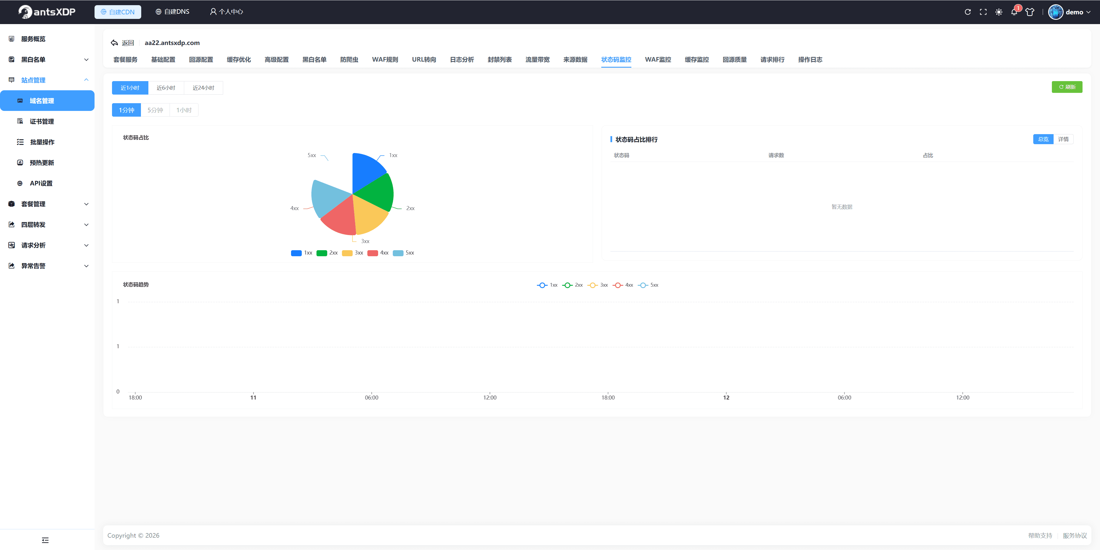Viewport: 1100px width, 550px height.
Task: Switch to the 缓存监控 tab
Action: pos(696,59)
